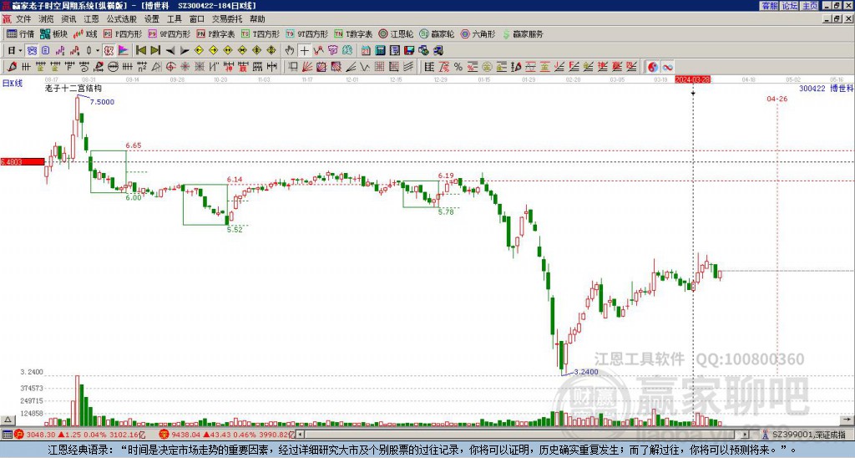Select the red pencil drawing tool
The width and height of the screenshot is (855, 458).
(12, 67)
